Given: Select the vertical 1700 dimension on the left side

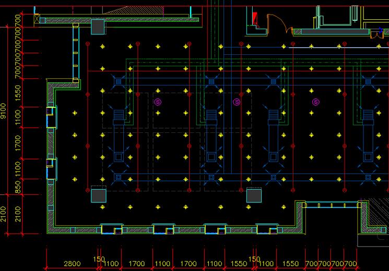Looking at the screenshot, I should (18, 142).
